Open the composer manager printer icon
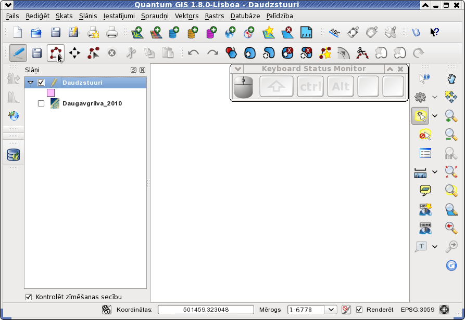 (x=112, y=32)
